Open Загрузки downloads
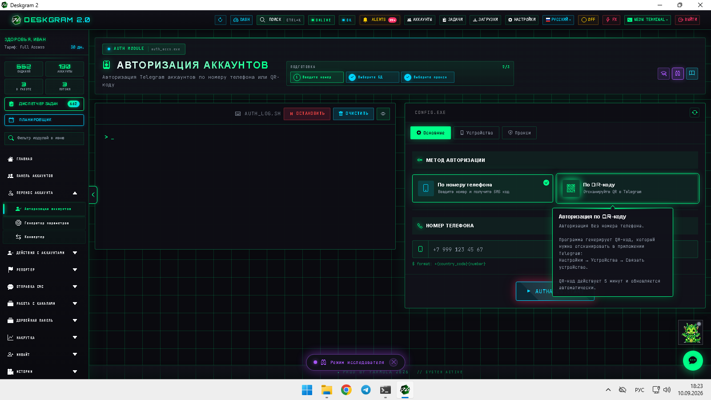 (485, 20)
